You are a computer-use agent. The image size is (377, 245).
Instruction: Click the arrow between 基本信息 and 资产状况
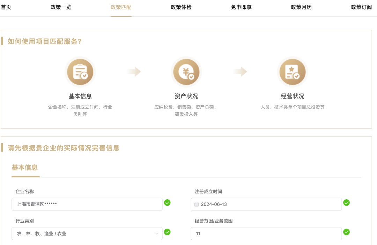[x=134, y=71]
